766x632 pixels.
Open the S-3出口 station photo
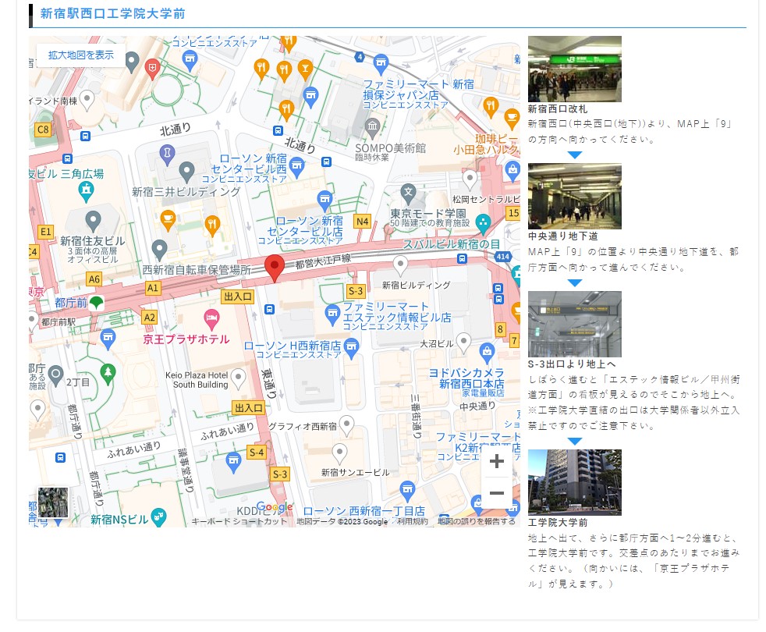click(574, 324)
